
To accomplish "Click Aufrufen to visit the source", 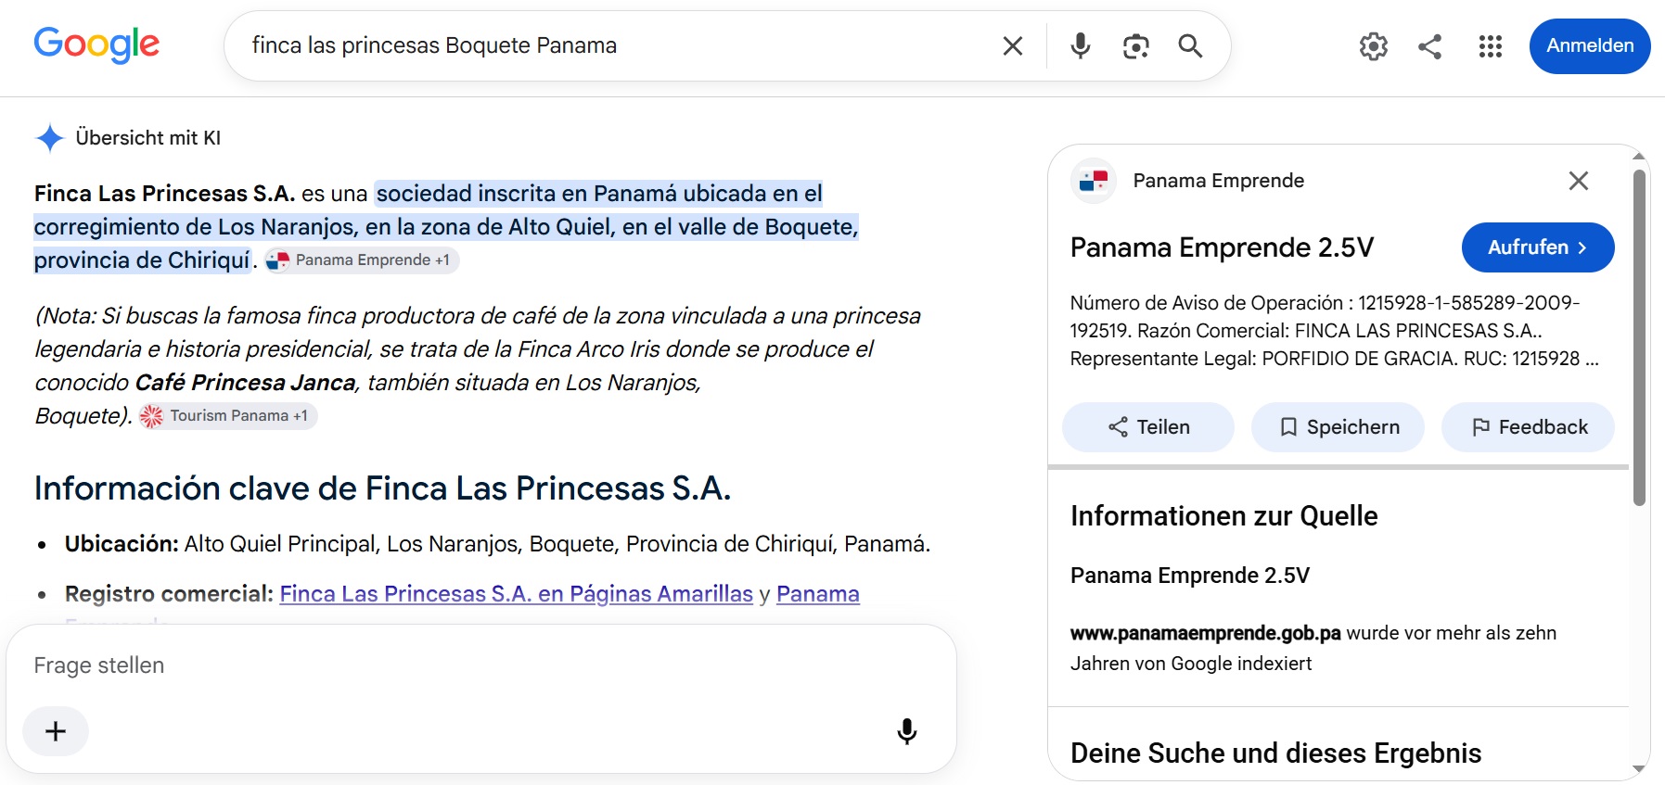I will (x=1537, y=247).
